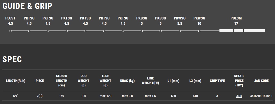Open the ASK retail price link
This screenshot has height=104, width=275.
[x=239, y=96]
